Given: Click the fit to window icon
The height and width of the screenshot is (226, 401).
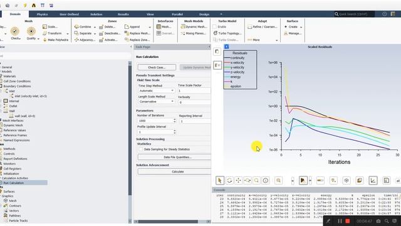Looking at the screenshot, I should click(x=278, y=181).
